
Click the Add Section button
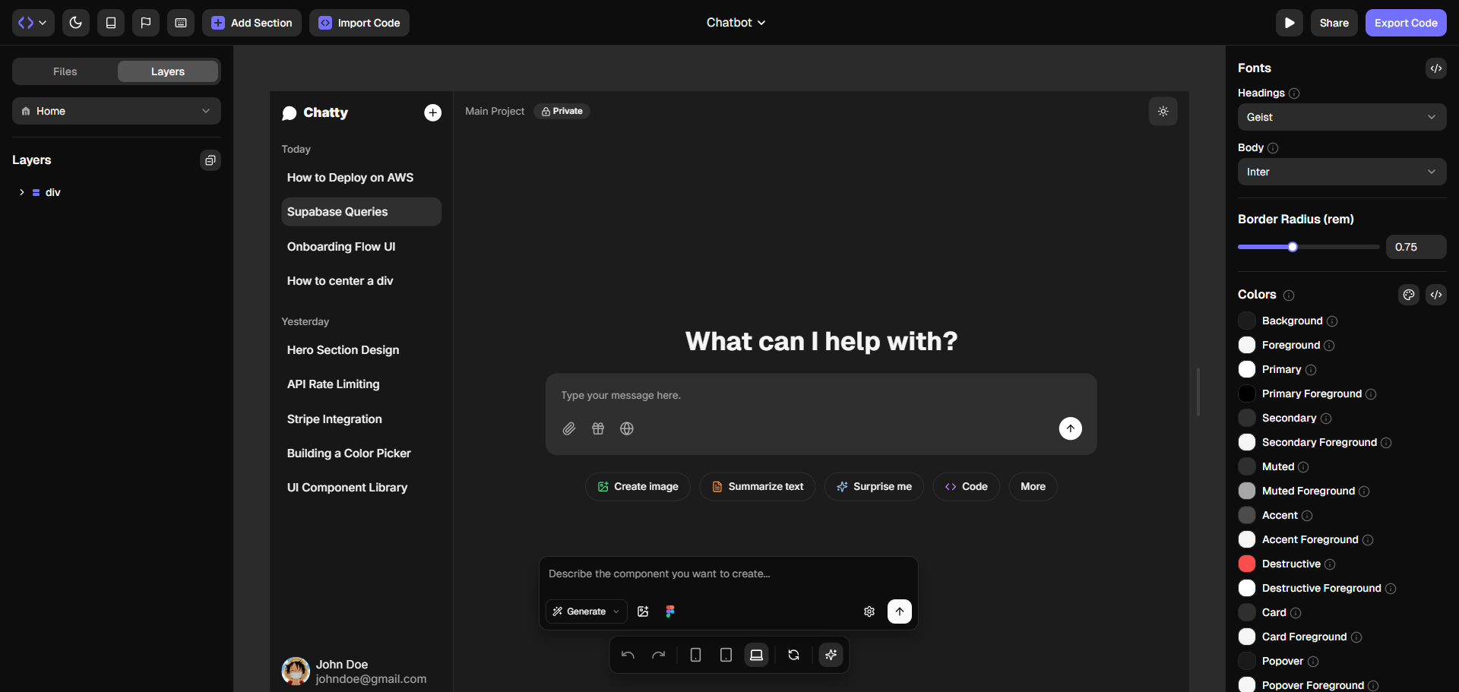click(252, 23)
